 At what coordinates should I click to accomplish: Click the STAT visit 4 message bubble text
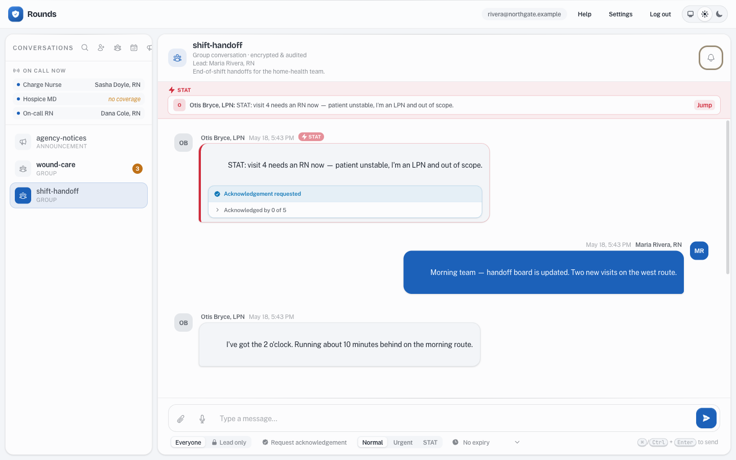pos(355,165)
